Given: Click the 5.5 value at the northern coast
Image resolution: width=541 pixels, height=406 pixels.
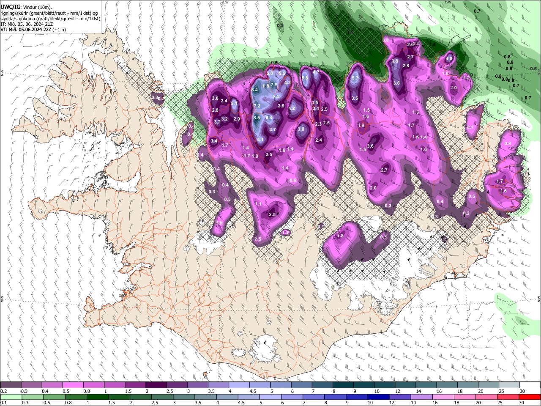Looking at the screenshot, I should pyautogui.click(x=283, y=74).
